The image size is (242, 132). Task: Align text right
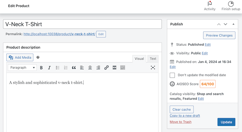(98, 67)
